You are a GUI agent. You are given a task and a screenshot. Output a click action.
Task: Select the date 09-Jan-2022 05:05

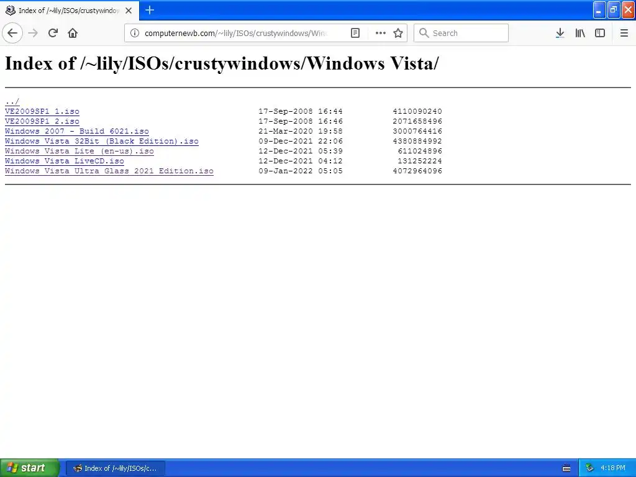(x=301, y=171)
